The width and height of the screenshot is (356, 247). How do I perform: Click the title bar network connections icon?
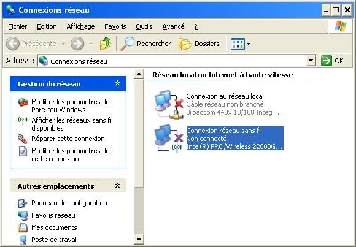click(x=10, y=10)
